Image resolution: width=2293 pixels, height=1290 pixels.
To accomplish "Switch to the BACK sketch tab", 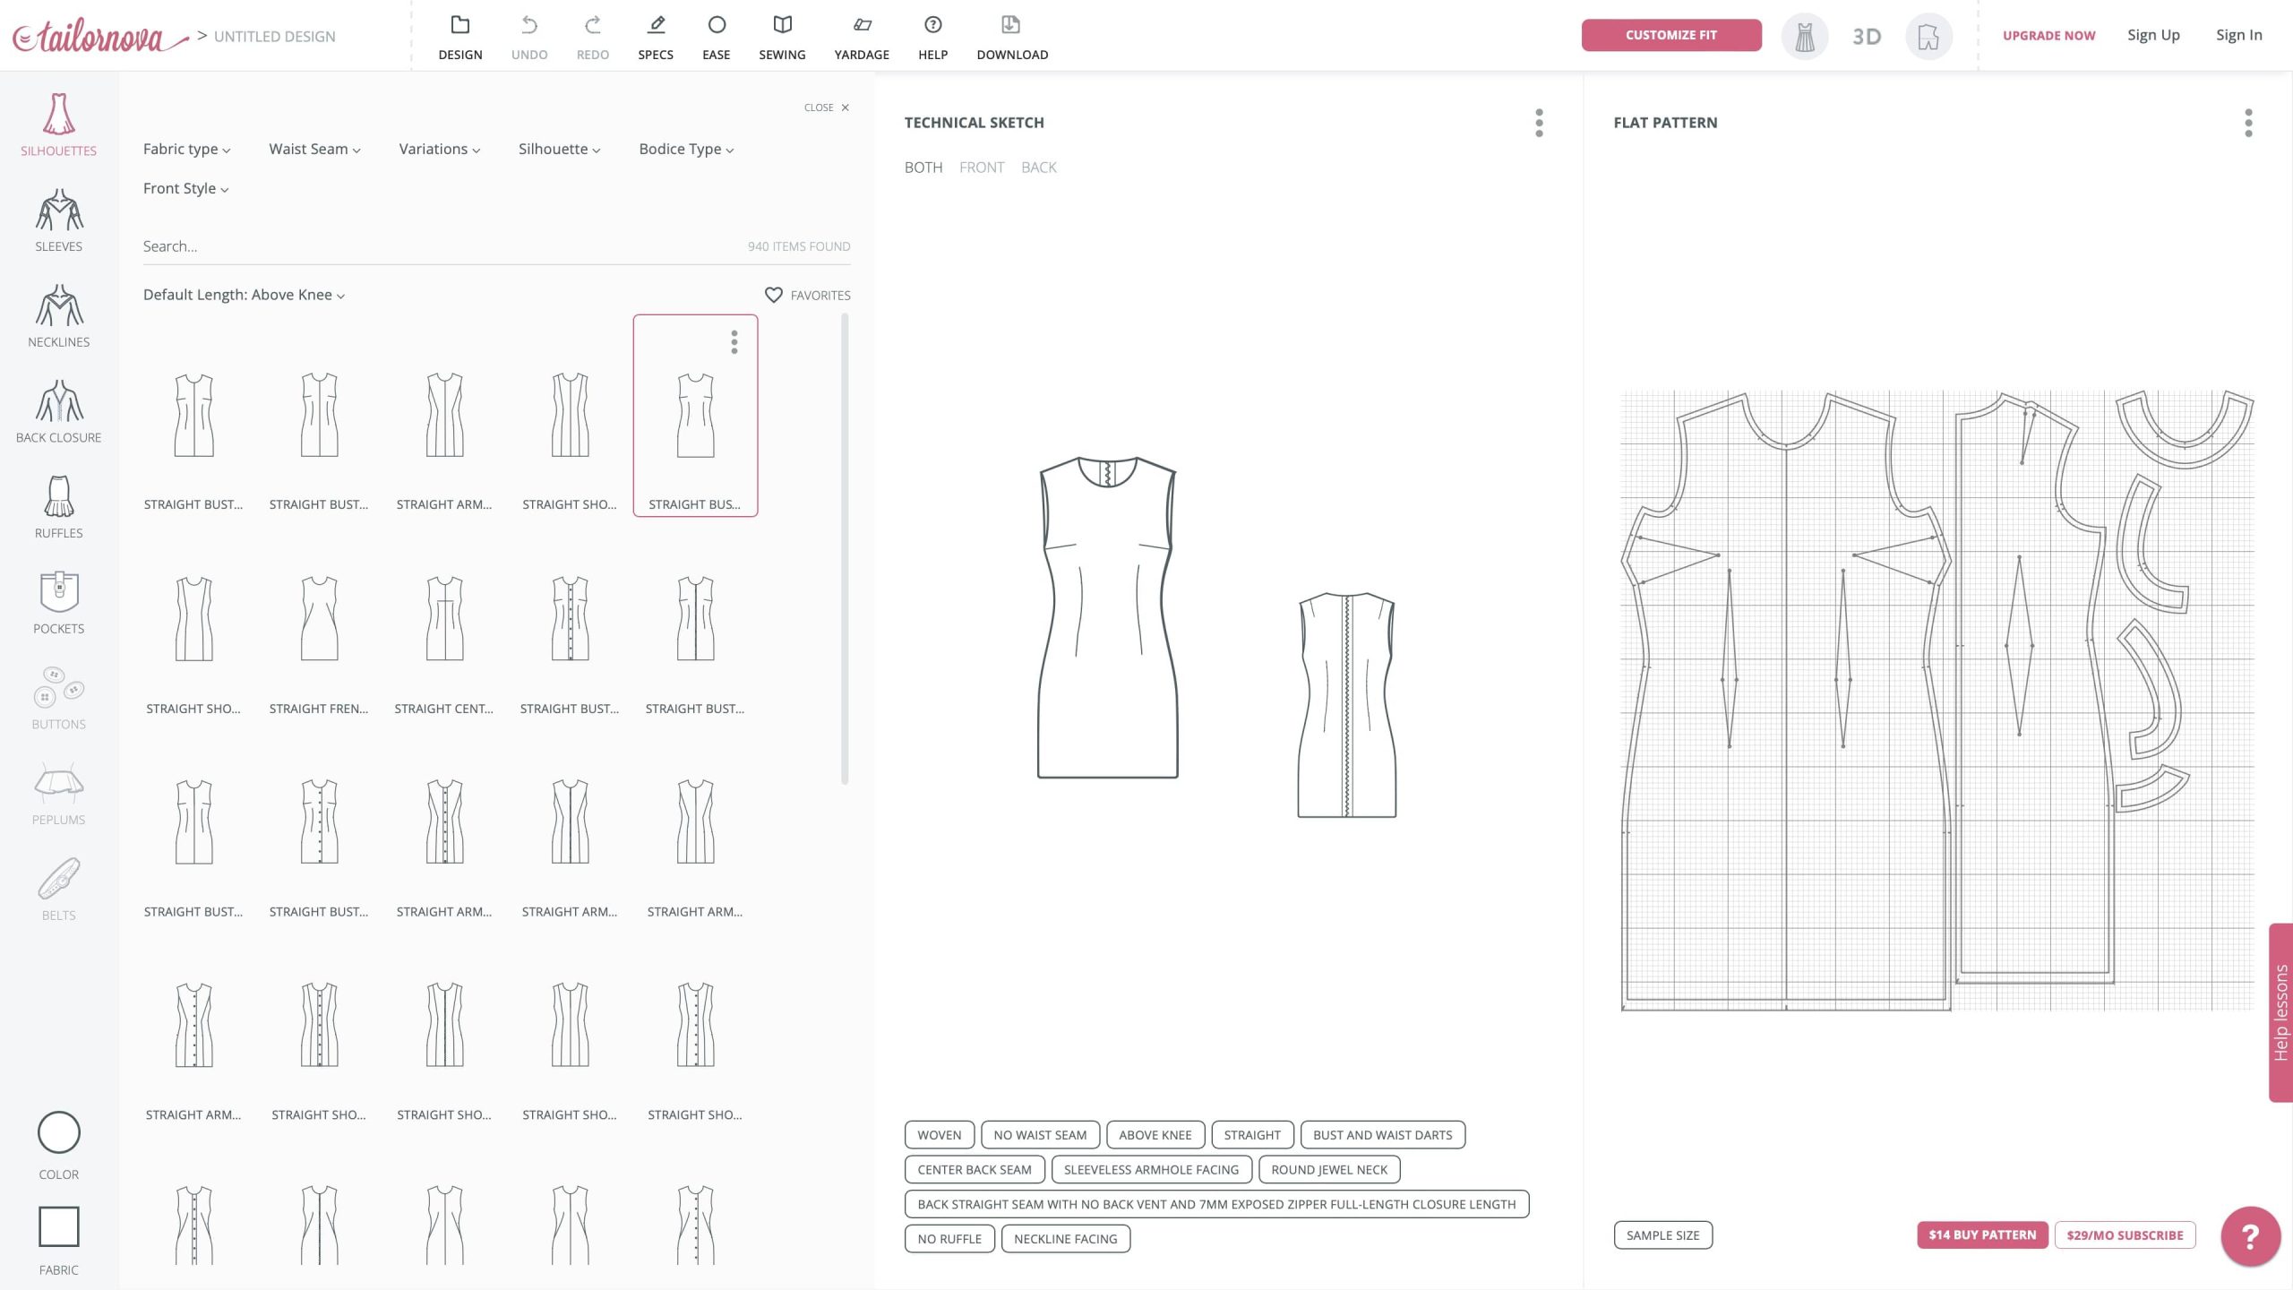I will tap(1038, 168).
